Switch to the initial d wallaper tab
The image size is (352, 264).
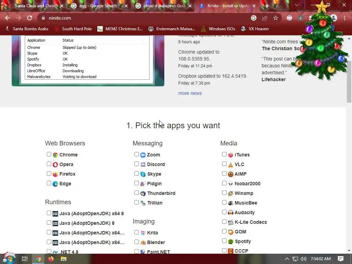tap(164, 6)
